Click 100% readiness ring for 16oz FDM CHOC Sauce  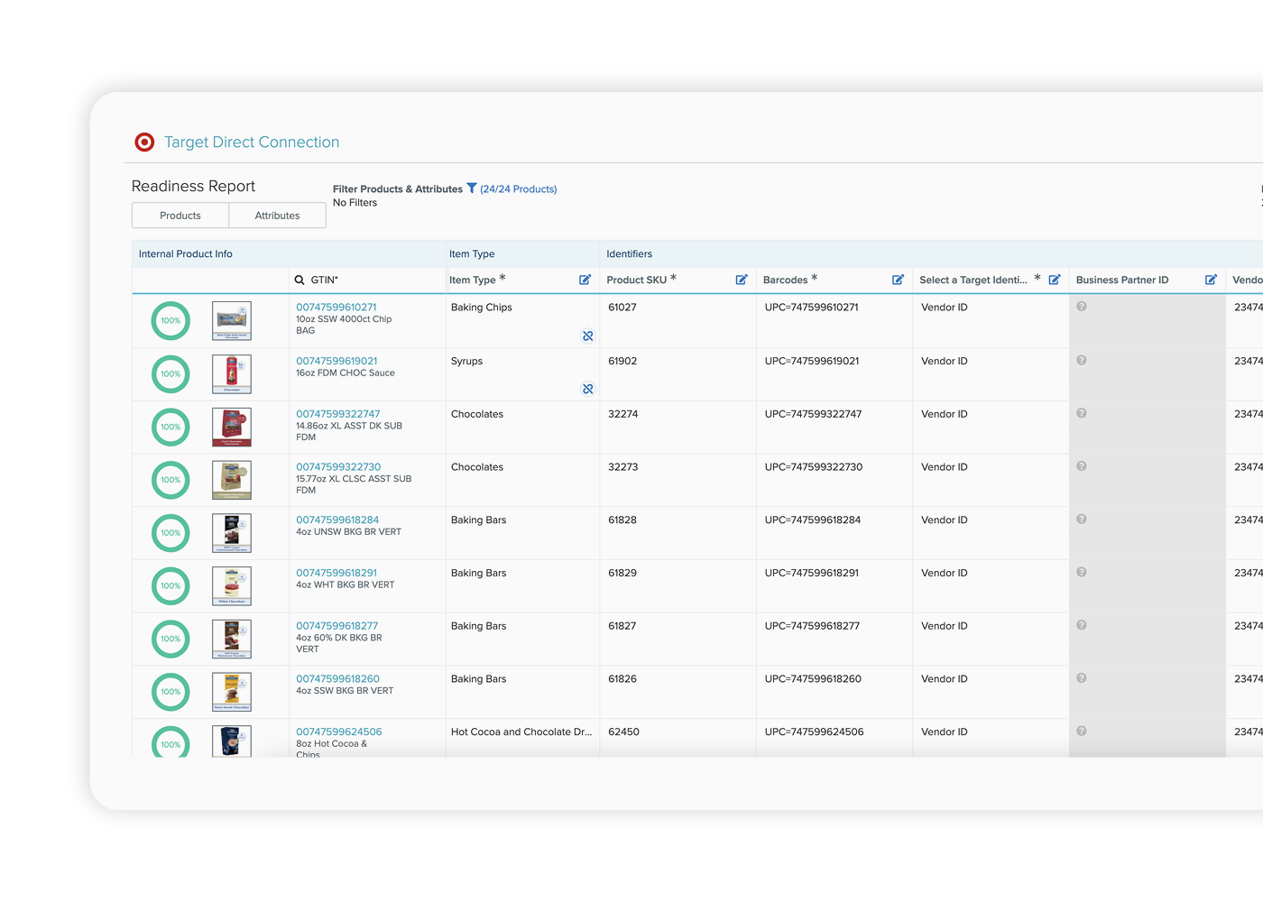click(171, 373)
